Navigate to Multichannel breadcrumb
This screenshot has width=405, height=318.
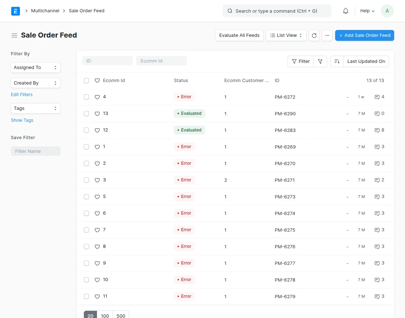pos(45,11)
